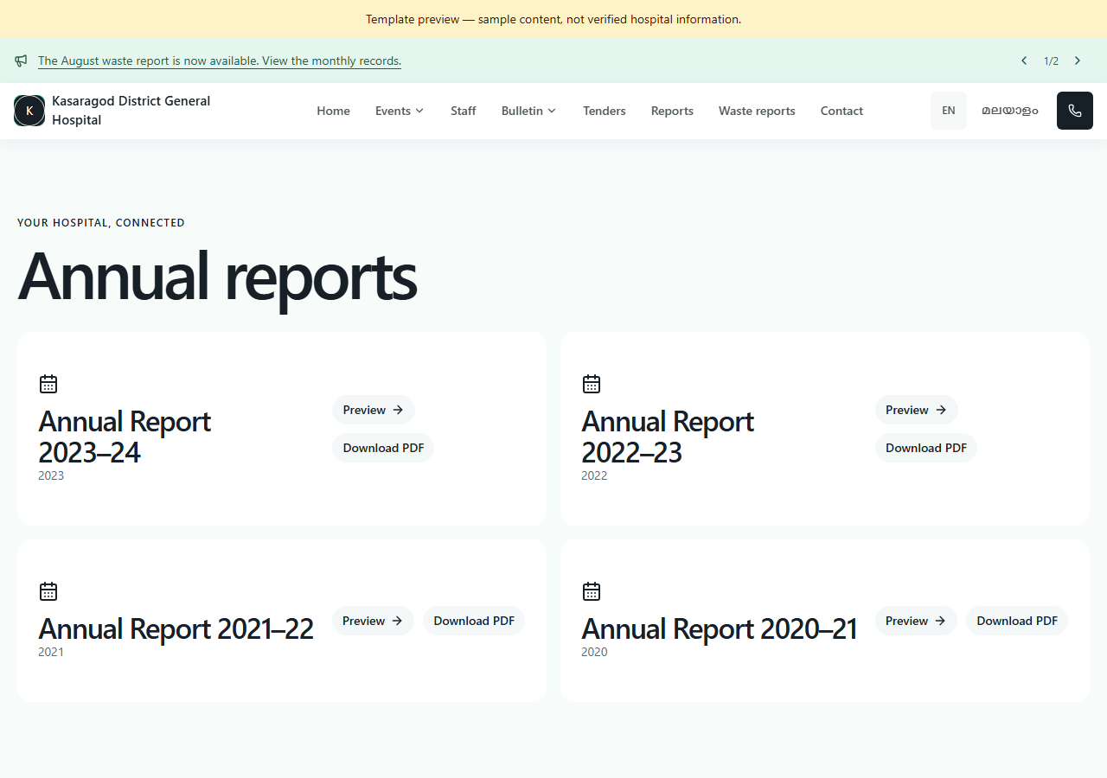The image size is (1107, 778).
Task: Click the Annual reports page heading
Action: pos(217,277)
